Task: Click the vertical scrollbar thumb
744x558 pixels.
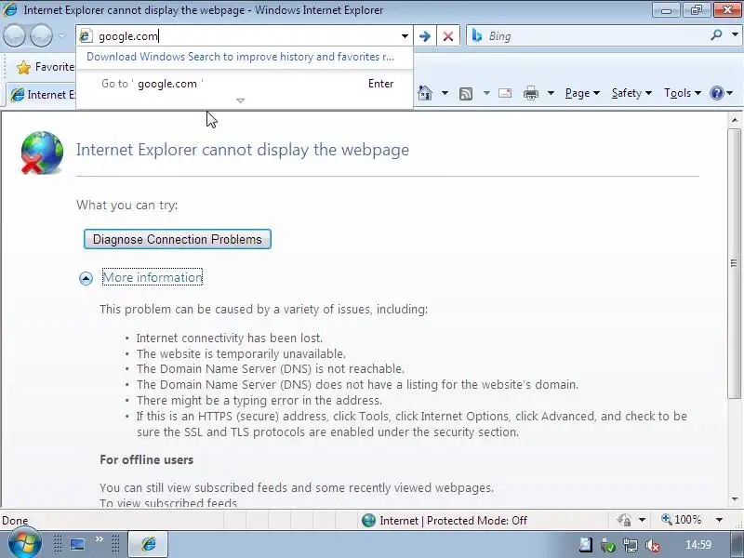Action: (734, 262)
